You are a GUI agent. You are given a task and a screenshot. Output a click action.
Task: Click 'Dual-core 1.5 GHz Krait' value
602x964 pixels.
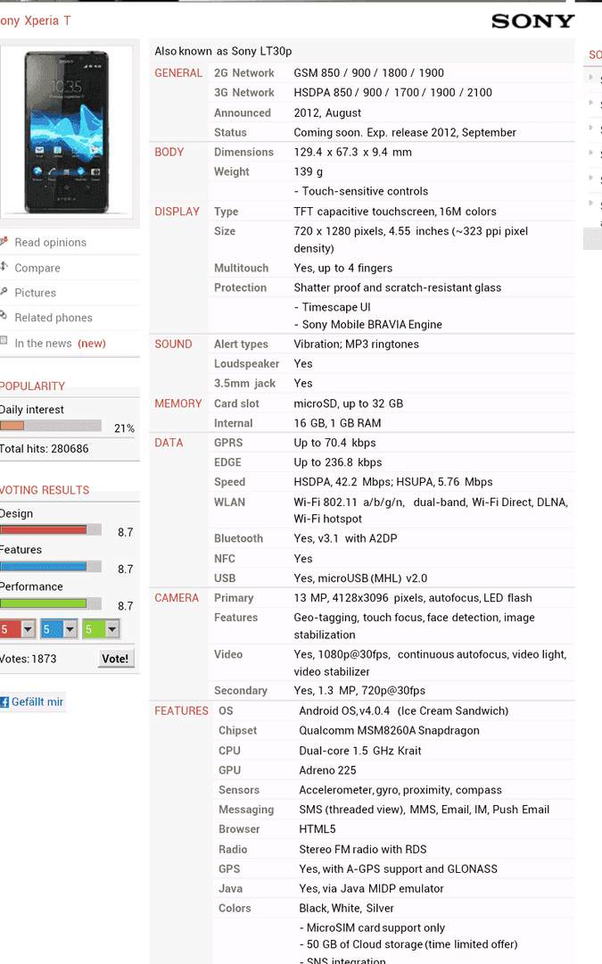tap(360, 751)
